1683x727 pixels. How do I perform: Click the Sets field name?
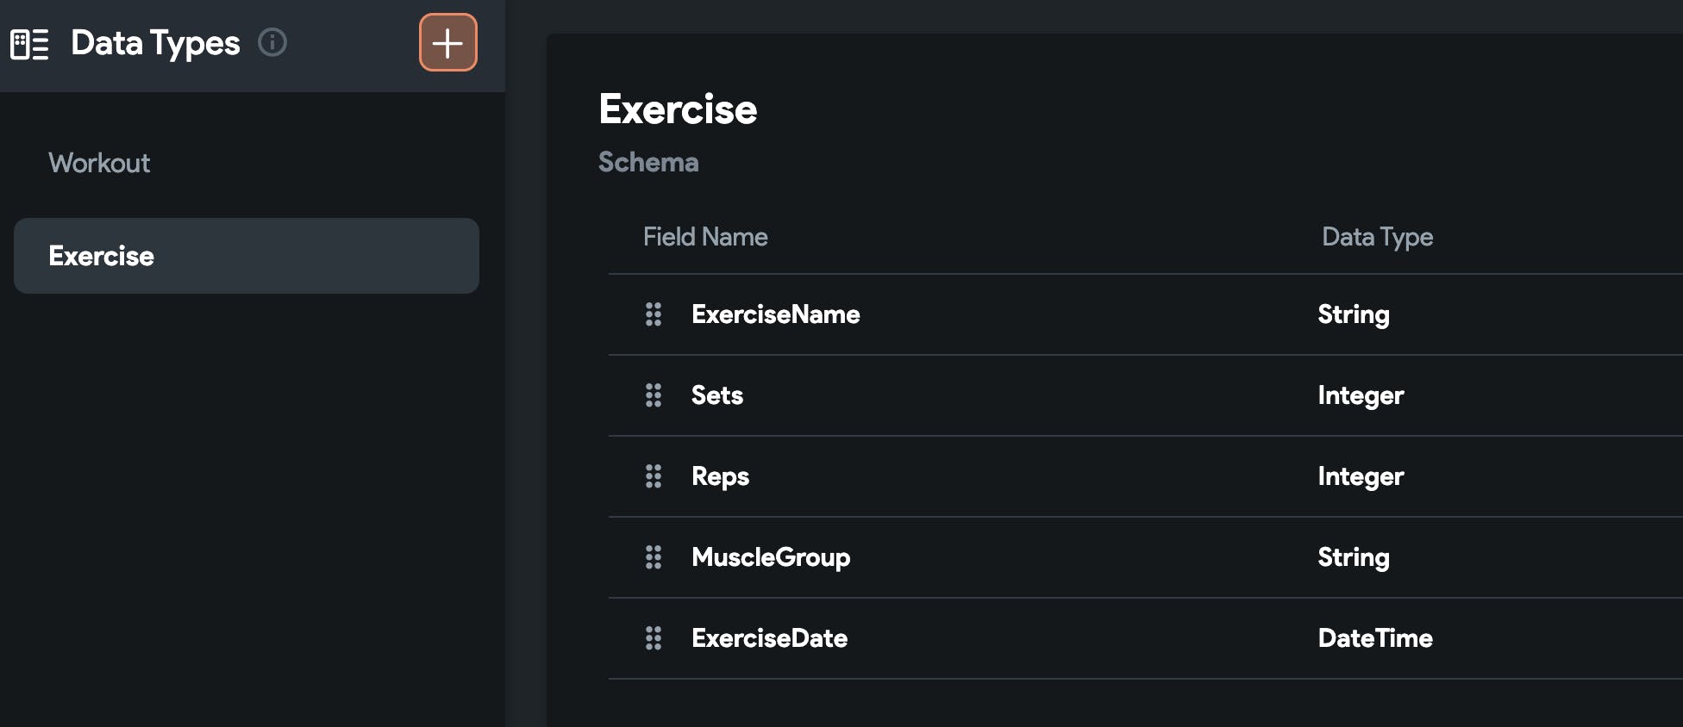pos(716,395)
